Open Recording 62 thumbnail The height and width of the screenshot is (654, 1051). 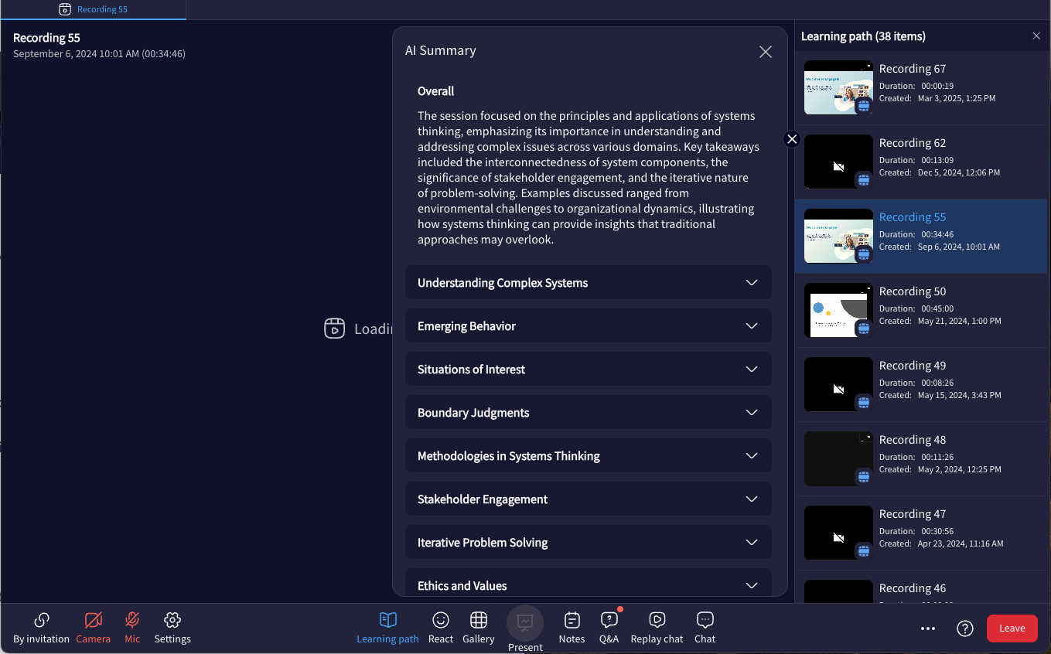[x=838, y=162]
